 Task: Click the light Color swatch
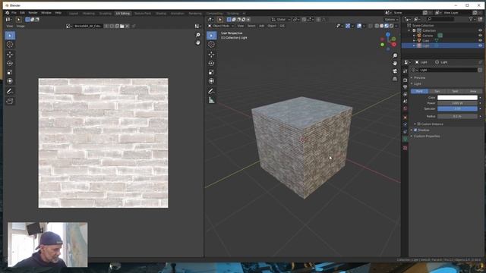click(457, 98)
